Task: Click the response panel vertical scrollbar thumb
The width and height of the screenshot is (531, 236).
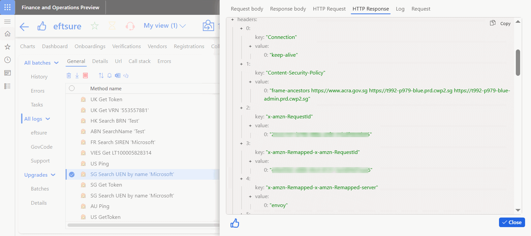Action: click(x=518, y=62)
